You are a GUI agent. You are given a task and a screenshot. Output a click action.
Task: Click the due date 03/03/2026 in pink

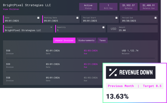pos(91,51)
